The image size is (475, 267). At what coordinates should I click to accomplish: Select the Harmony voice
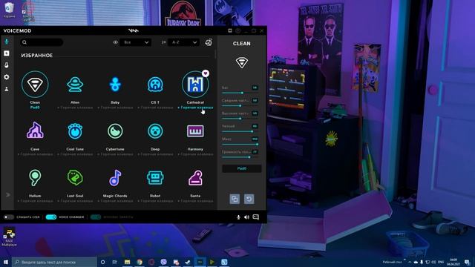click(195, 131)
